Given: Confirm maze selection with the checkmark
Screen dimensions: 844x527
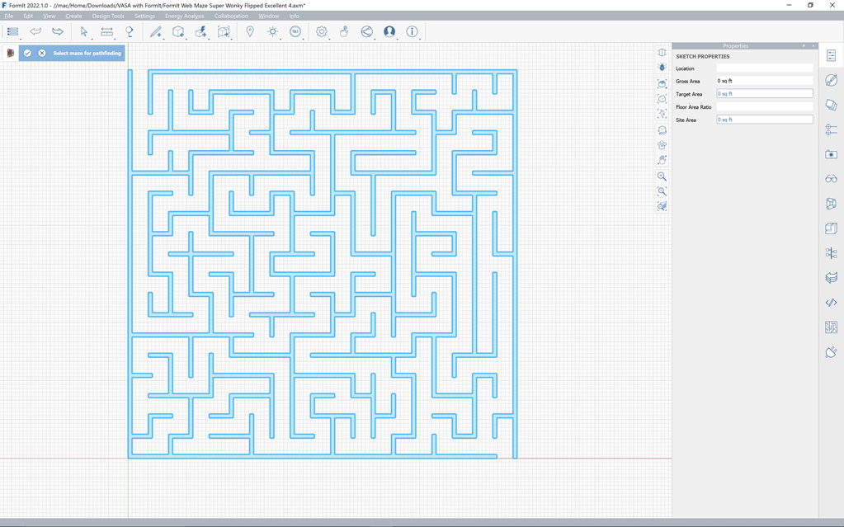Looking at the screenshot, I should point(27,53).
